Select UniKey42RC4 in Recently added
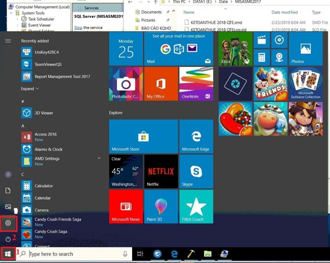The height and width of the screenshot is (263, 330). pyautogui.click(x=47, y=52)
